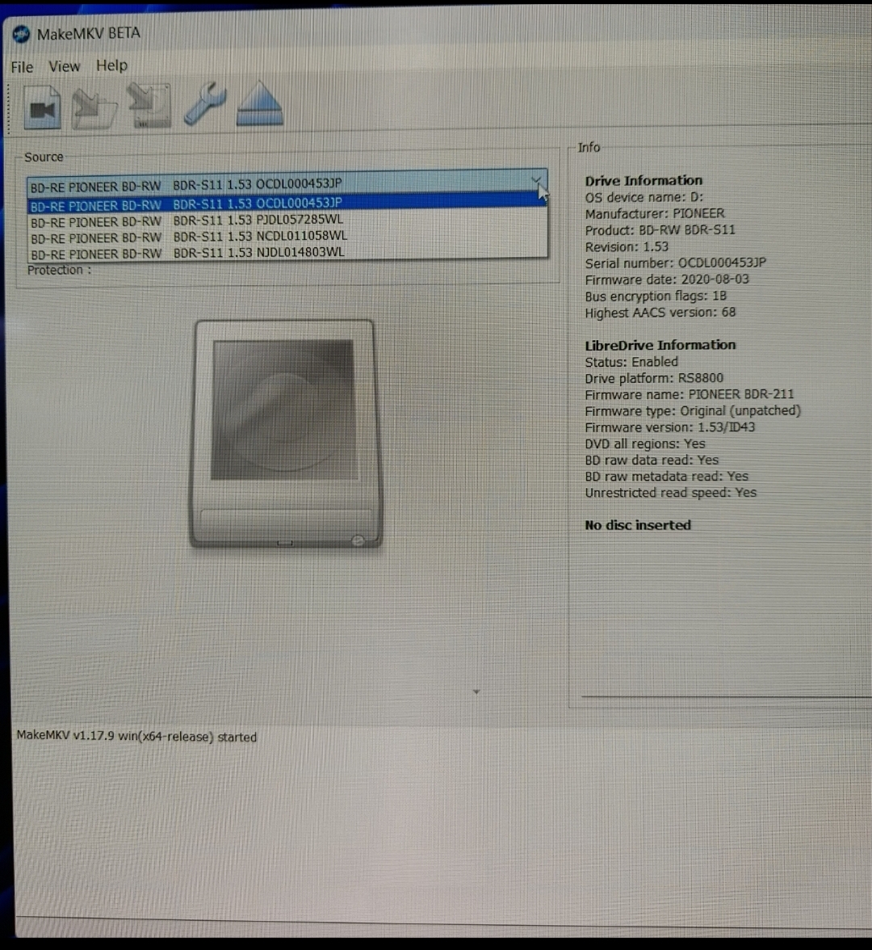Click the Unrestricted read speed: Yes text

point(670,493)
